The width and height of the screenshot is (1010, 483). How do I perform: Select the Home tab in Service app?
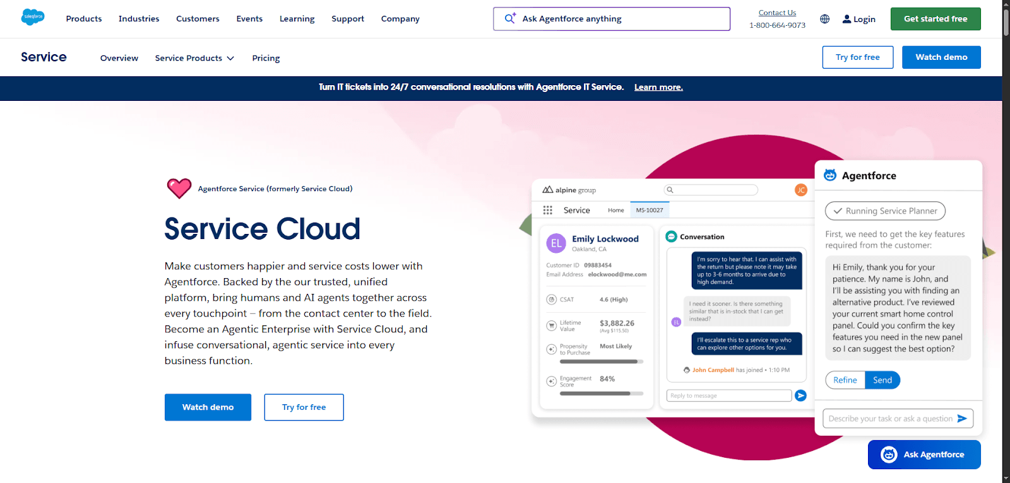tap(616, 210)
